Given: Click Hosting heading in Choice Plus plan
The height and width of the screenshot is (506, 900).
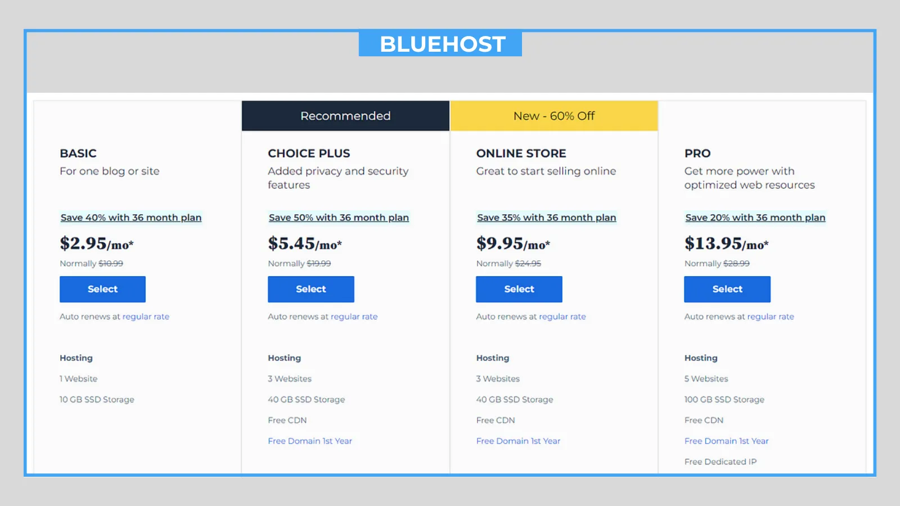Looking at the screenshot, I should tap(284, 358).
